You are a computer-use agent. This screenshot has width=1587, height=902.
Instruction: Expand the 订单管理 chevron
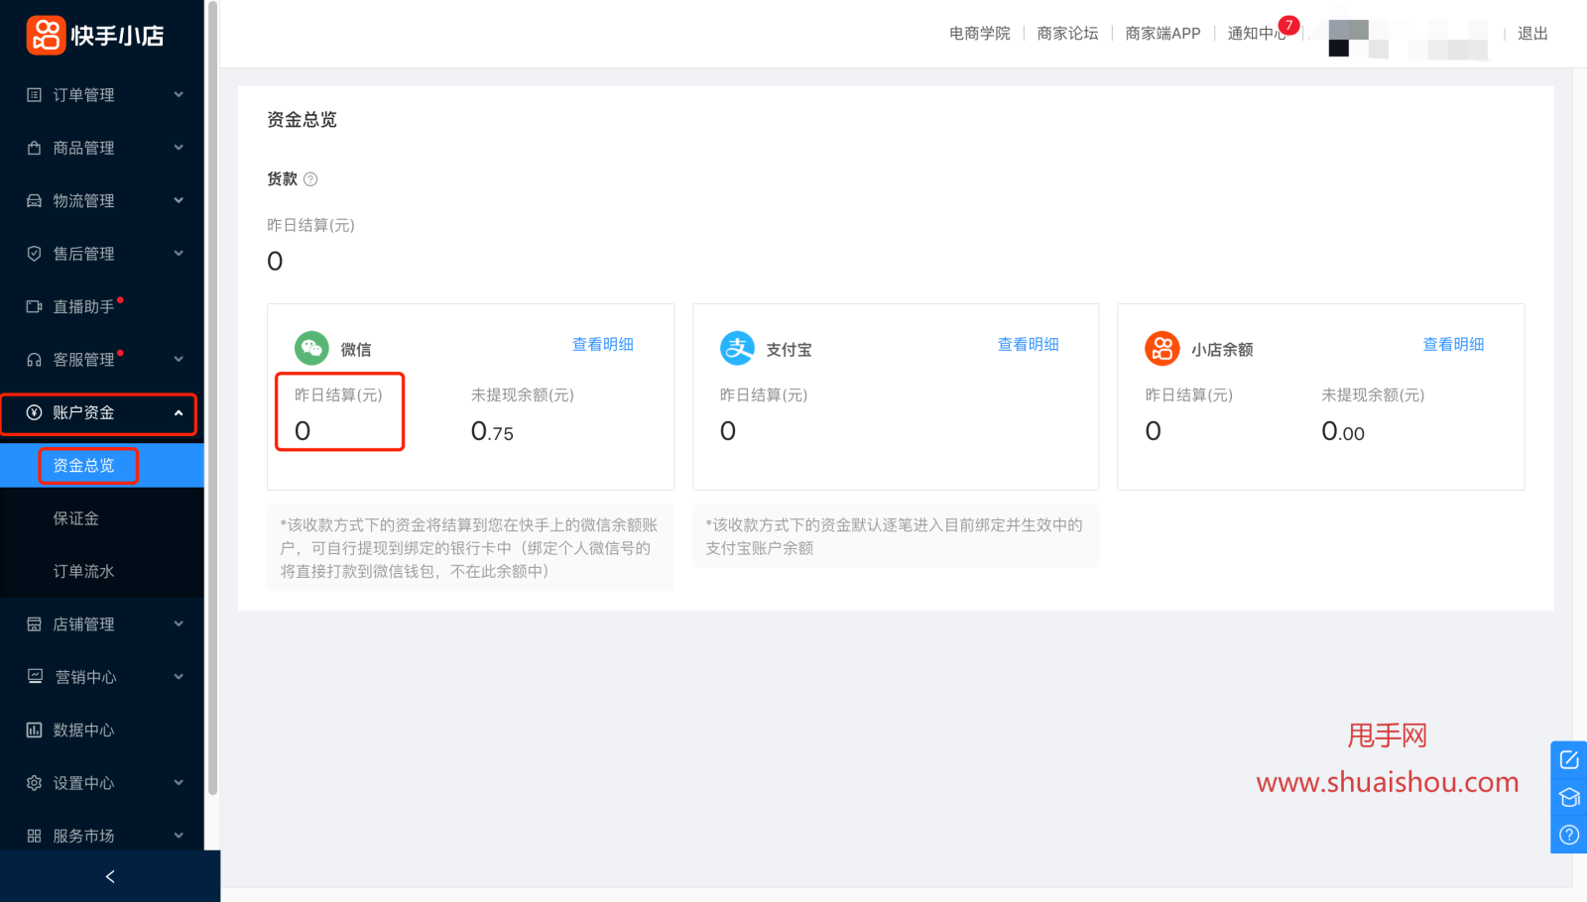(x=179, y=95)
